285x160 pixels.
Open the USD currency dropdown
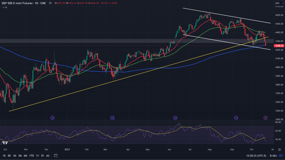point(277,3)
